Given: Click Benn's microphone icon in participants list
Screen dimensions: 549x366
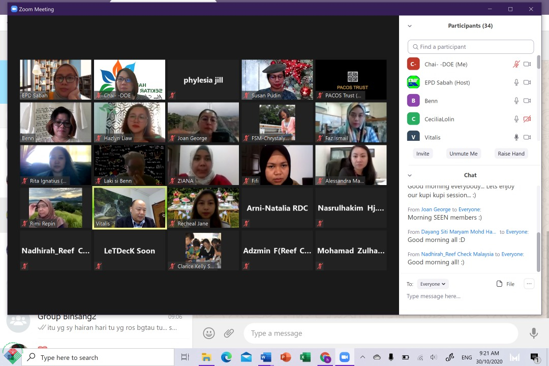Looking at the screenshot, I should point(516,101).
